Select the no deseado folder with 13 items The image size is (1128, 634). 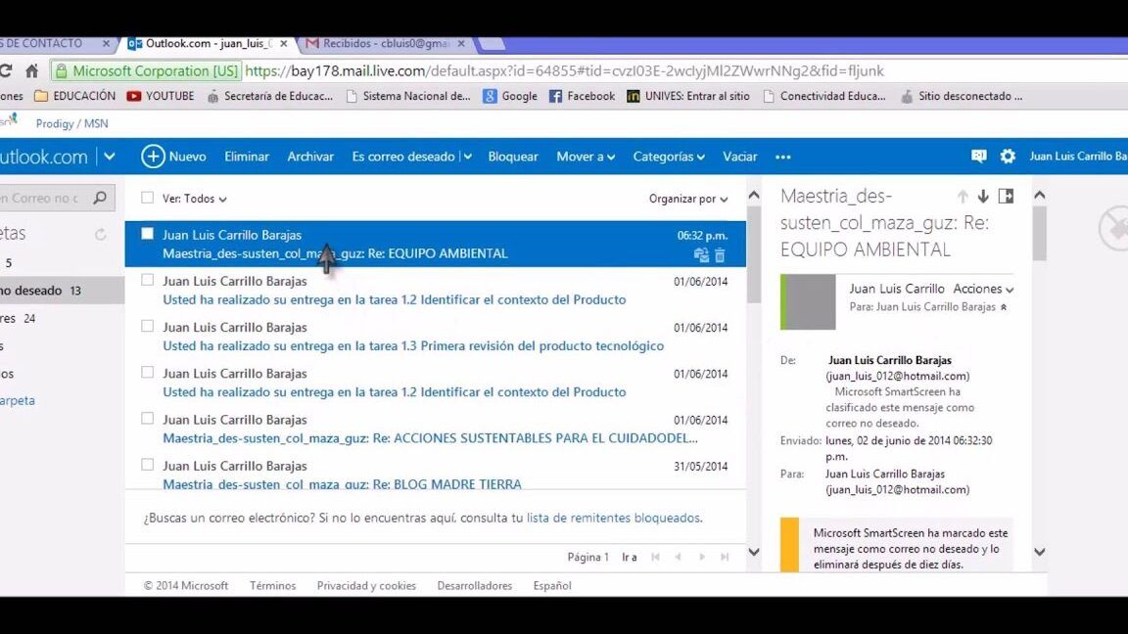click(62, 291)
